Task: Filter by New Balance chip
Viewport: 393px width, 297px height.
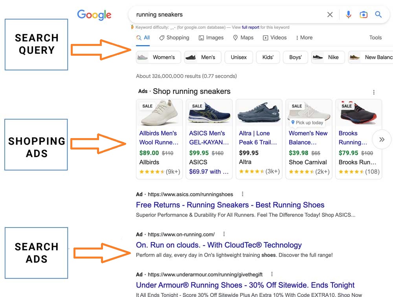Action: point(371,57)
